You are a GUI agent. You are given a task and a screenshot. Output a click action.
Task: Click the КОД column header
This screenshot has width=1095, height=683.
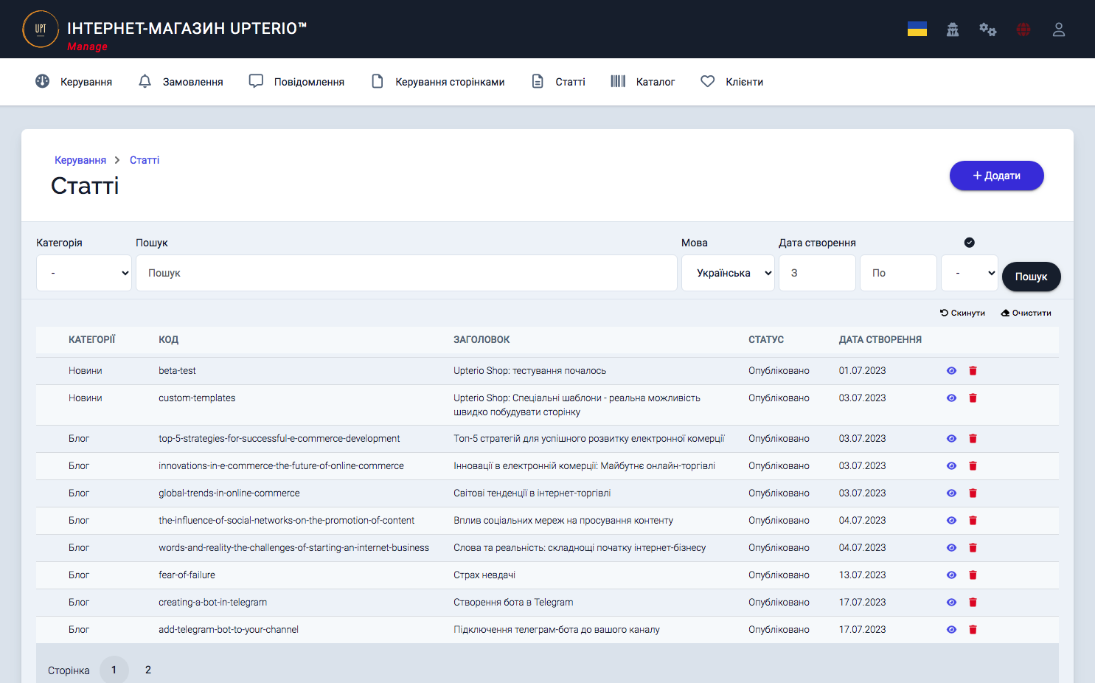click(x=168, y=340)
